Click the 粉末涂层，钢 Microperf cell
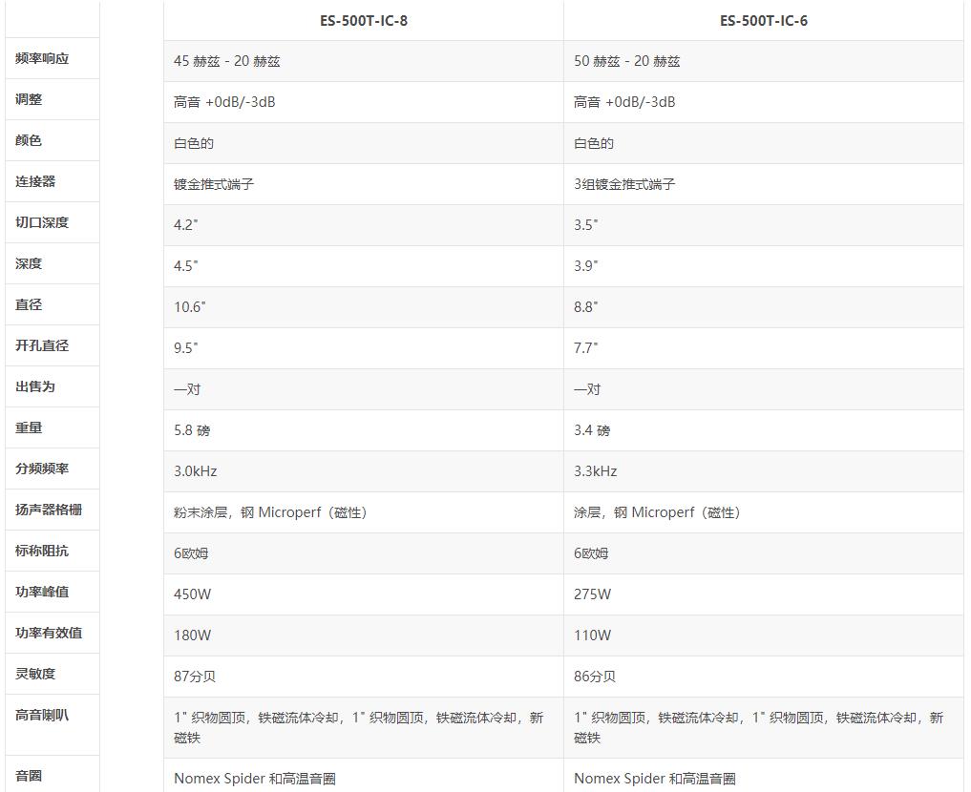Screen dimensions: 971x792 (x=270, y=512)
